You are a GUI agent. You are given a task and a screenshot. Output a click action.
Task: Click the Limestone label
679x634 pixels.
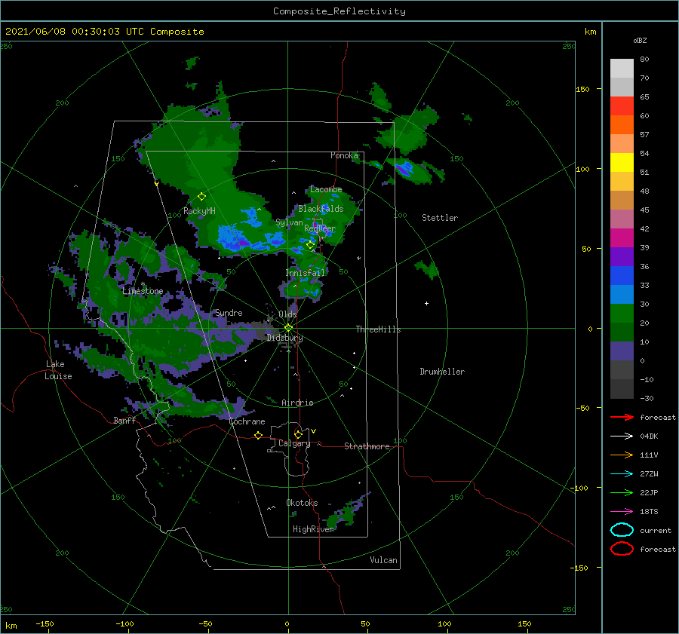[x=143, y=291]
